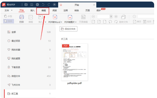This screenshot has height=98, width=157.
Task: Click the zoom in plus icon
Action: click(x=116, y=17)
